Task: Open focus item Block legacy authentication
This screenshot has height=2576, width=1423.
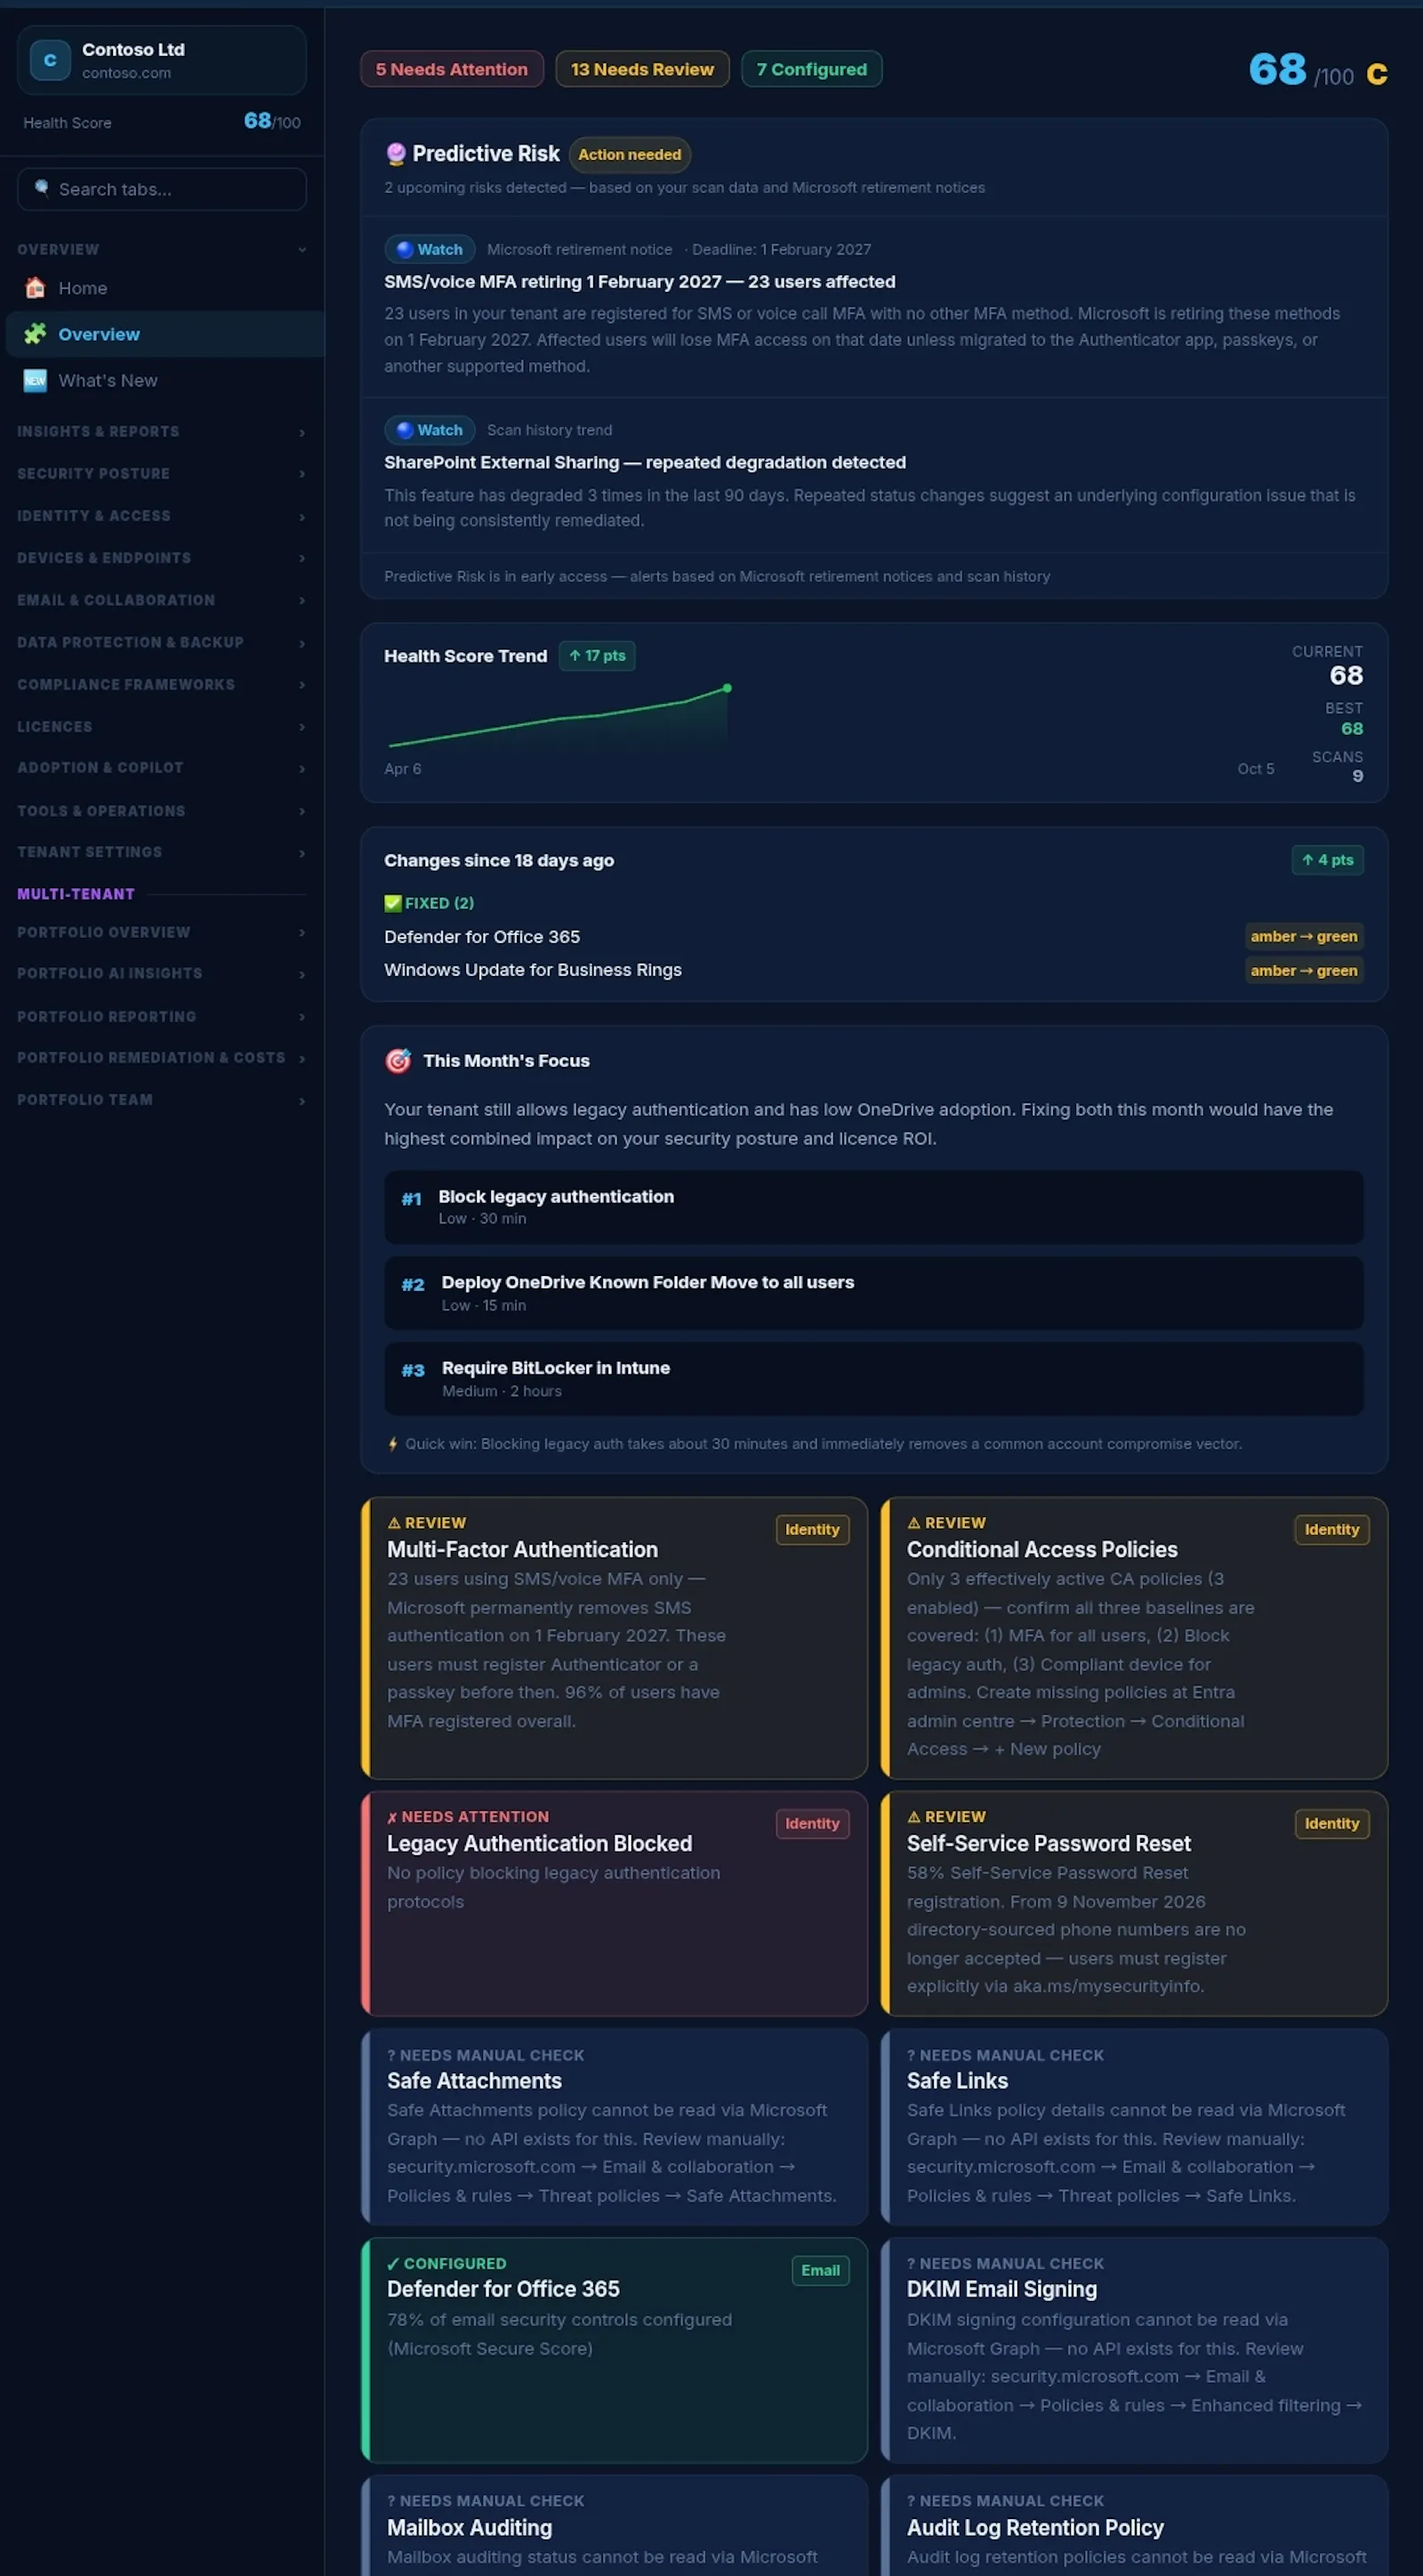Action: pyautogui.click(x=873, y=1207)
